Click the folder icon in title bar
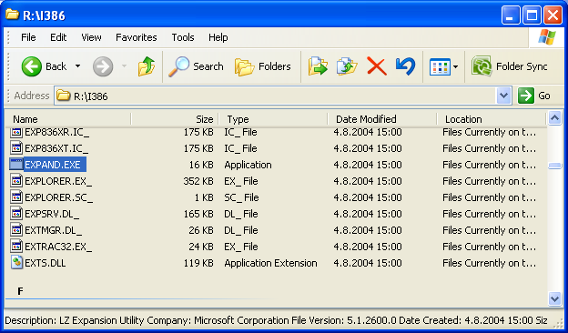This screenshot has width=568, height=333. [x=12, y=15]
